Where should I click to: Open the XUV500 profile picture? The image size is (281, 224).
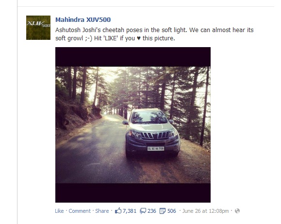coord(38,28)
